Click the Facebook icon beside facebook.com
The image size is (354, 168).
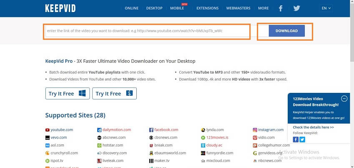click(151, 130)
